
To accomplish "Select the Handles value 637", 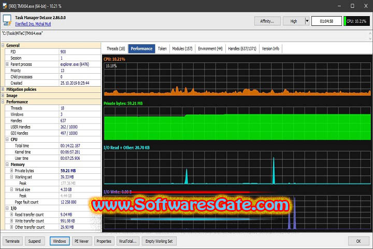I will coord(63,120).
